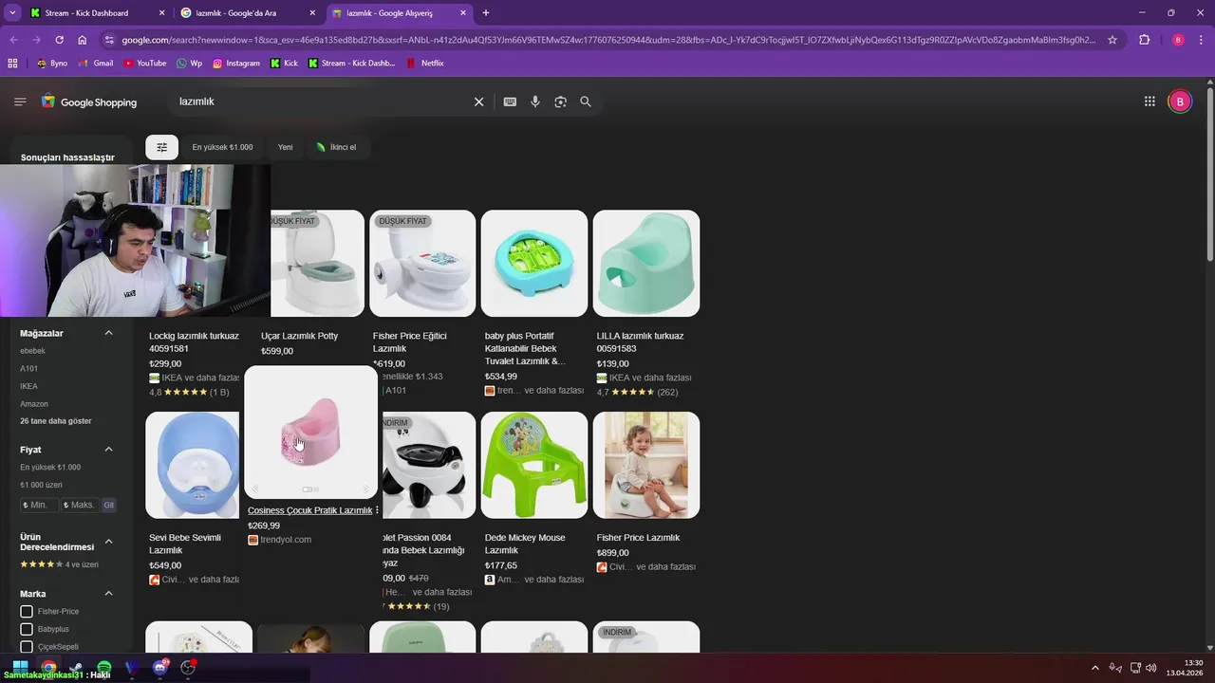
Task: Apply the En yüksek ₺1.000 chip
Action: coord(222,147)
